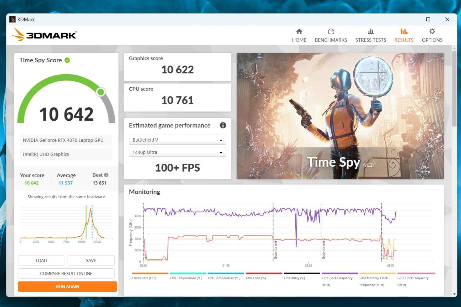Maximize the 3DMark window
This screenshot has height=307, width=461.
pos(428,19)
